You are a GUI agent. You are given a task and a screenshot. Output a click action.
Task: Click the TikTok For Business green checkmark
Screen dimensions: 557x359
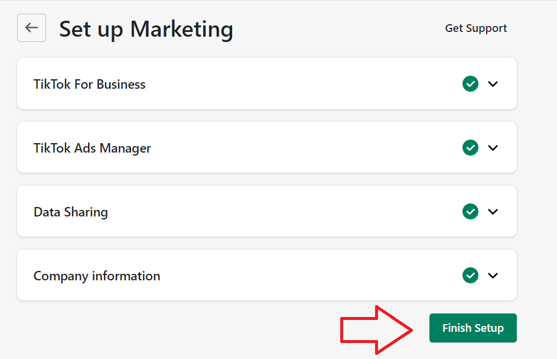click(x=470, y=84)
